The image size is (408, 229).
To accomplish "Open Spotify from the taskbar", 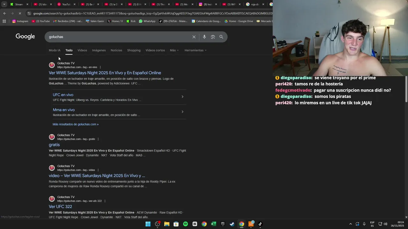I will [186, 224].
